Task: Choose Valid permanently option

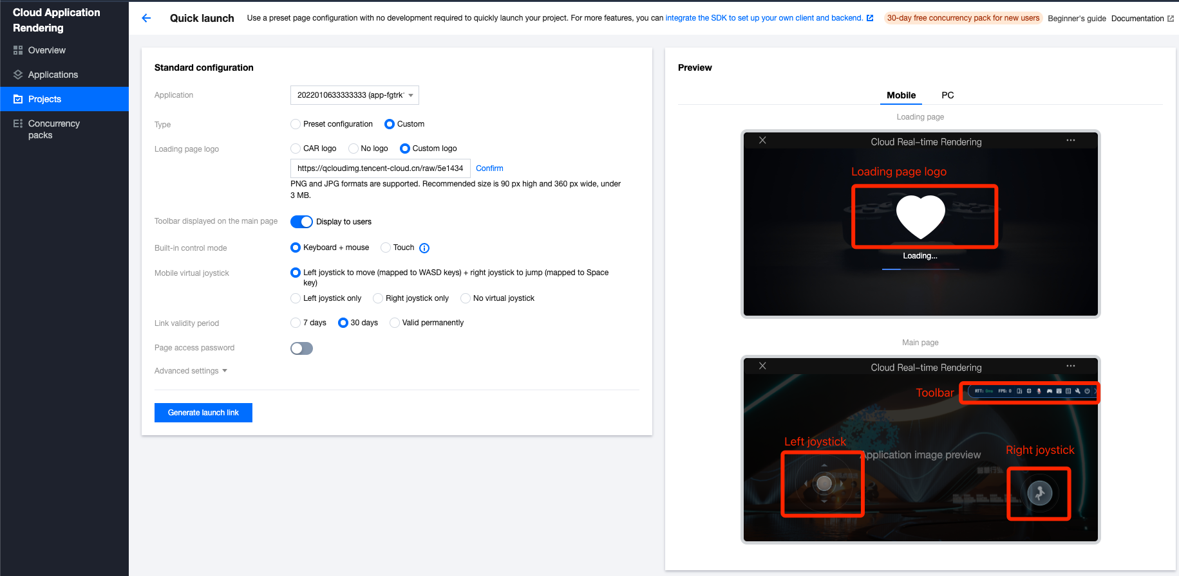Action: [x=395, y=323]
